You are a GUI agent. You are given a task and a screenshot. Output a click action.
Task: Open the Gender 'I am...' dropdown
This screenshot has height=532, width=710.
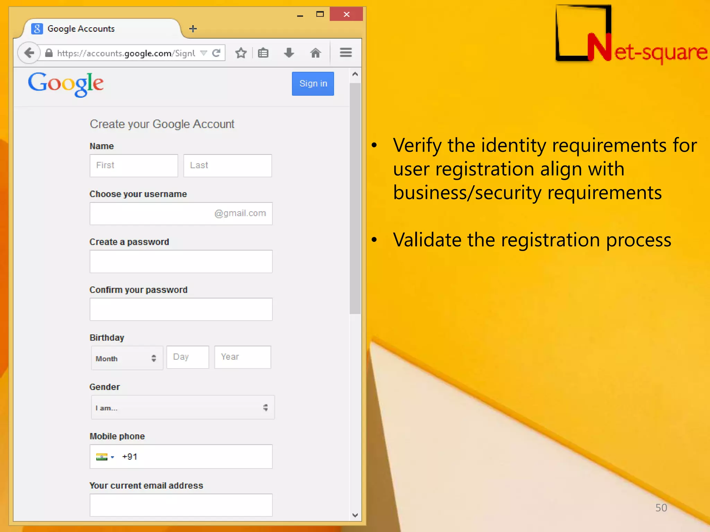click(x=183, y=407)
